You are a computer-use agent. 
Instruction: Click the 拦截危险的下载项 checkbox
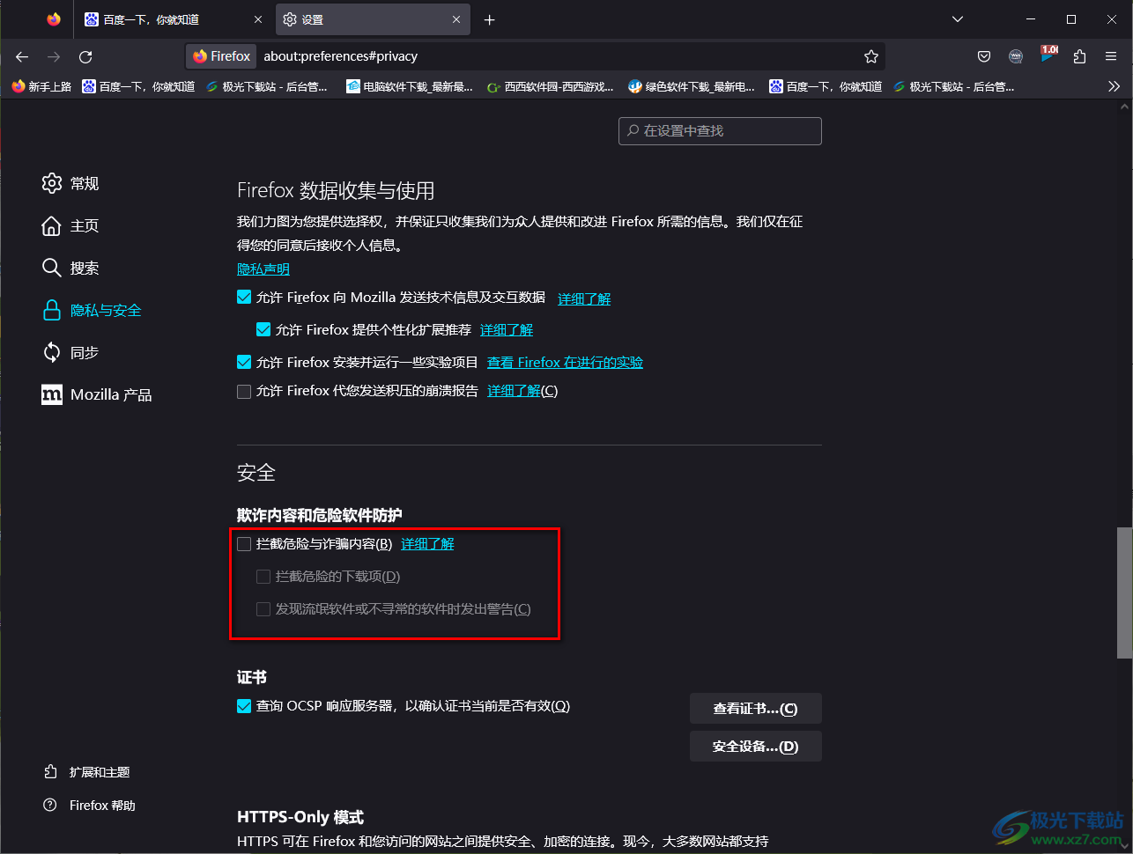coord(263,577)
